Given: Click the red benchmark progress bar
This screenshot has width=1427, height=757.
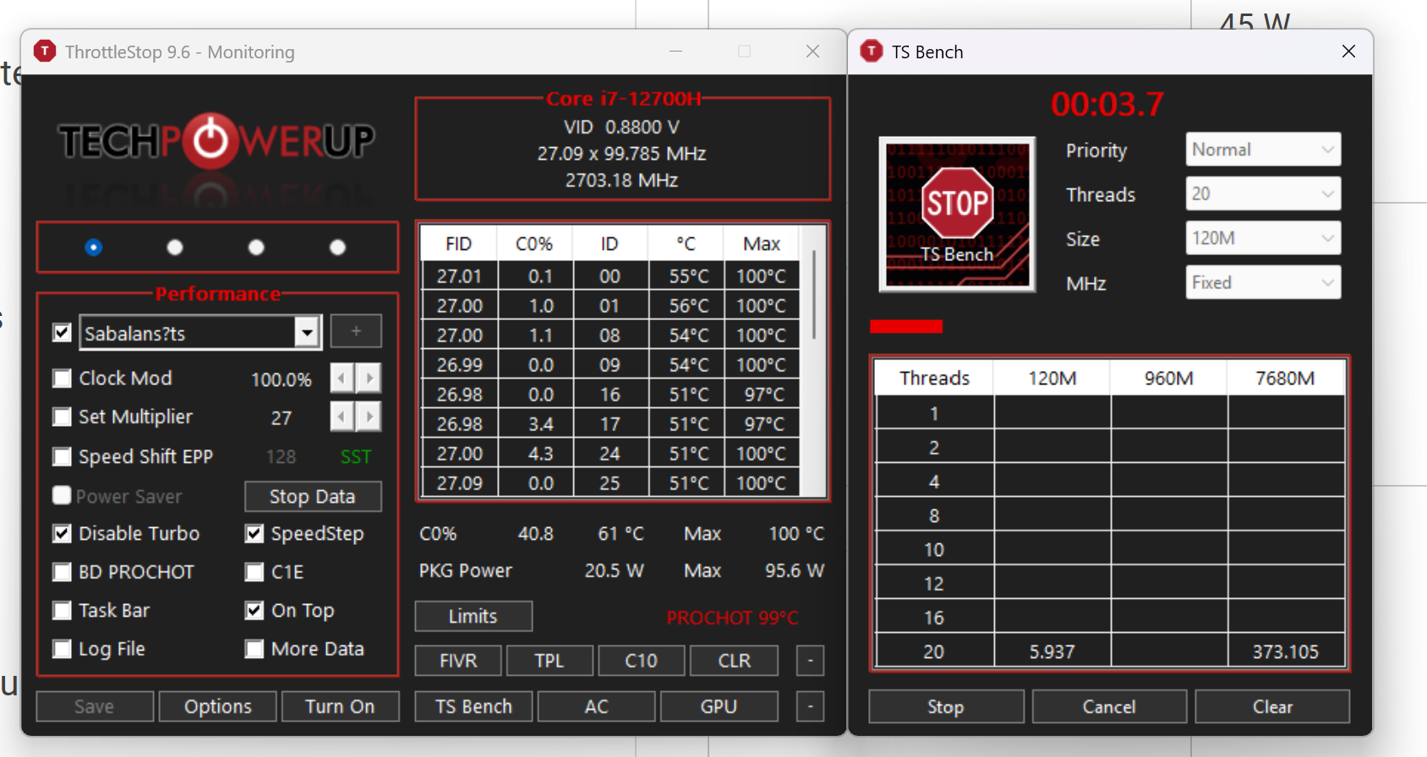Looking at the screenshot, I should 906,326.
